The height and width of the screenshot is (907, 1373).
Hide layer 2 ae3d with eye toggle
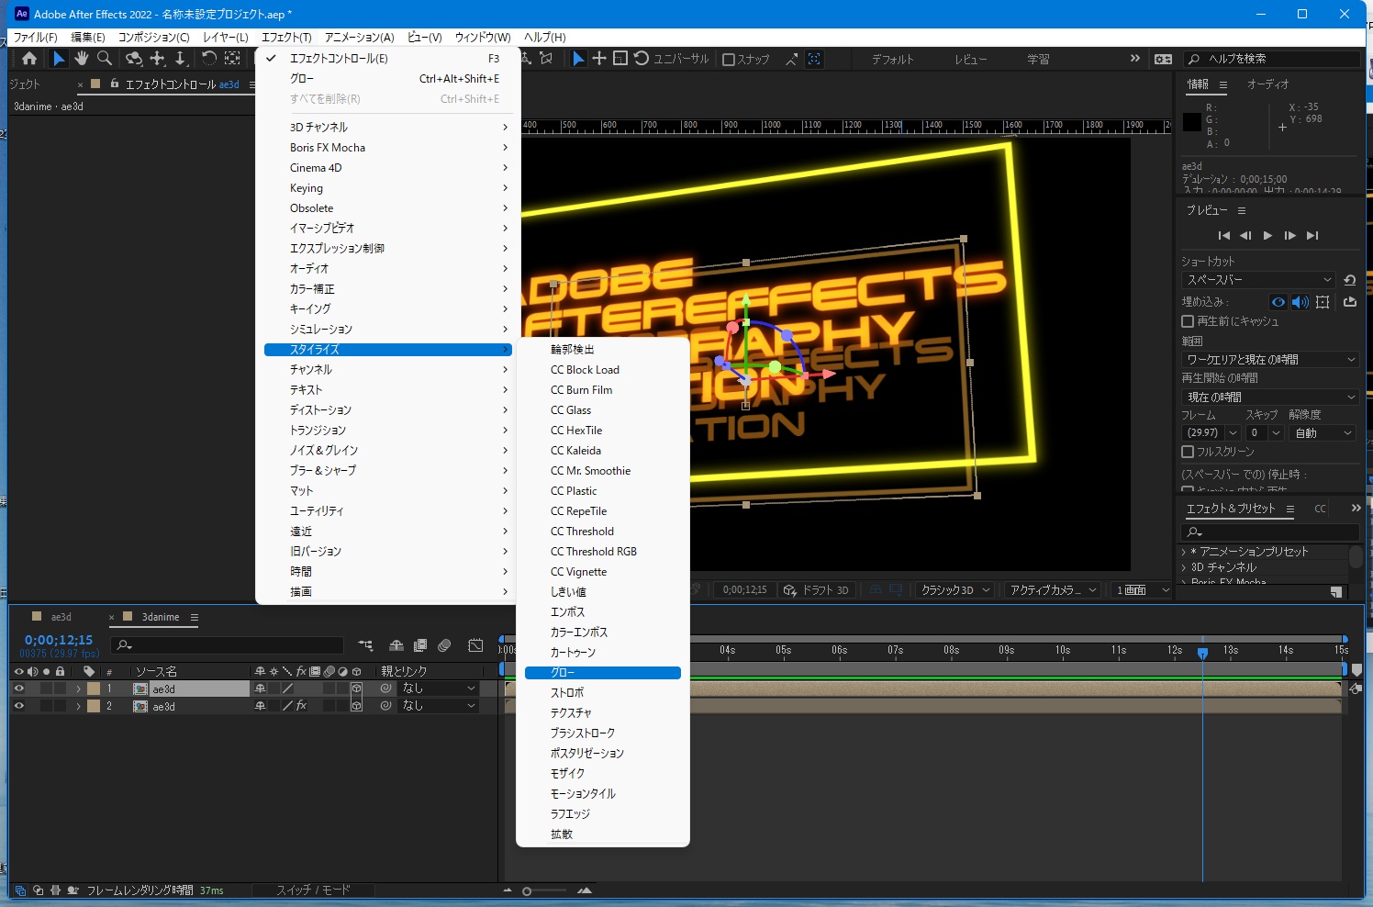click(18, 706)
